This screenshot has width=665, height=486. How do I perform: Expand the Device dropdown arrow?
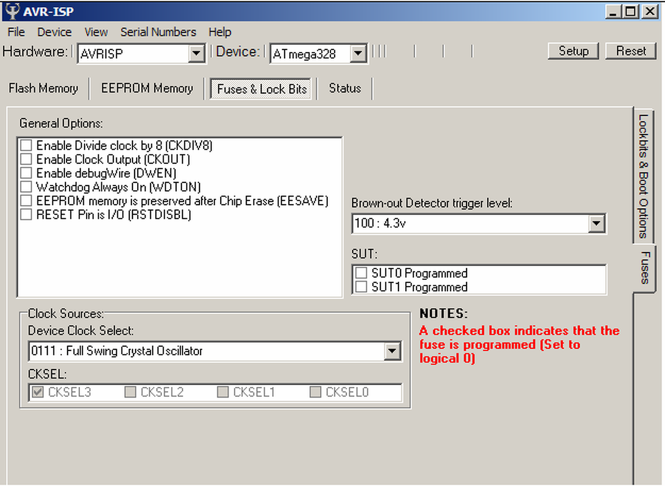[x=358, y=54]
